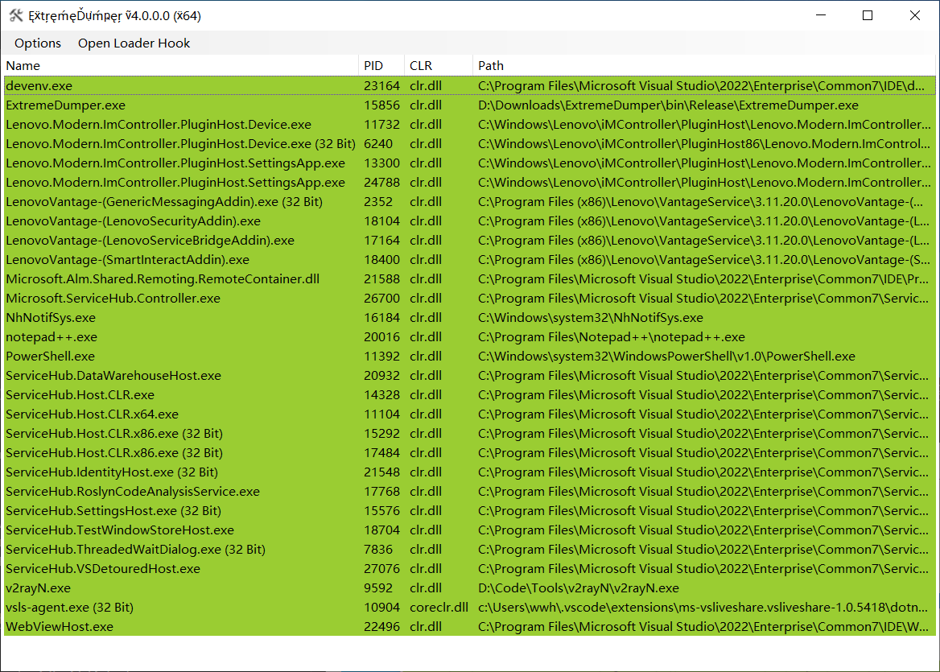This screenshot has width=940, height=672.
Task: Click PID cell 2352
Action: tap(378, 201)
